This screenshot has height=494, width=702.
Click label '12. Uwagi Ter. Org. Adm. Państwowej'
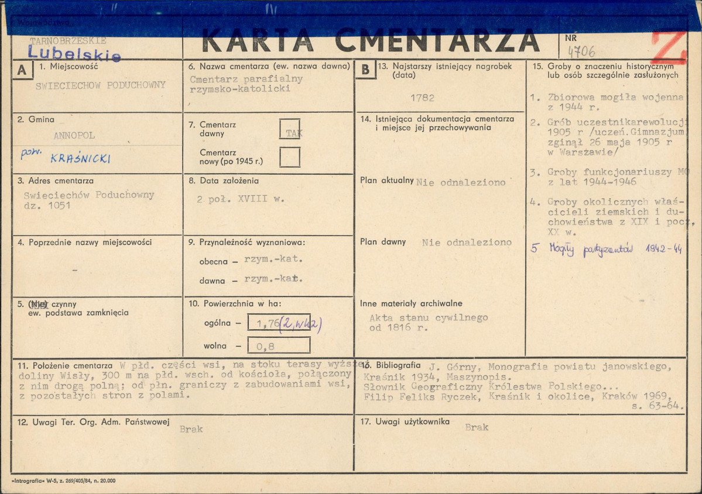click(x=93, y=422)
